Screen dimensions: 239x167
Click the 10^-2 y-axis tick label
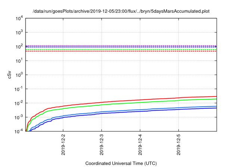pyautogui.click(x=18, y=103)
